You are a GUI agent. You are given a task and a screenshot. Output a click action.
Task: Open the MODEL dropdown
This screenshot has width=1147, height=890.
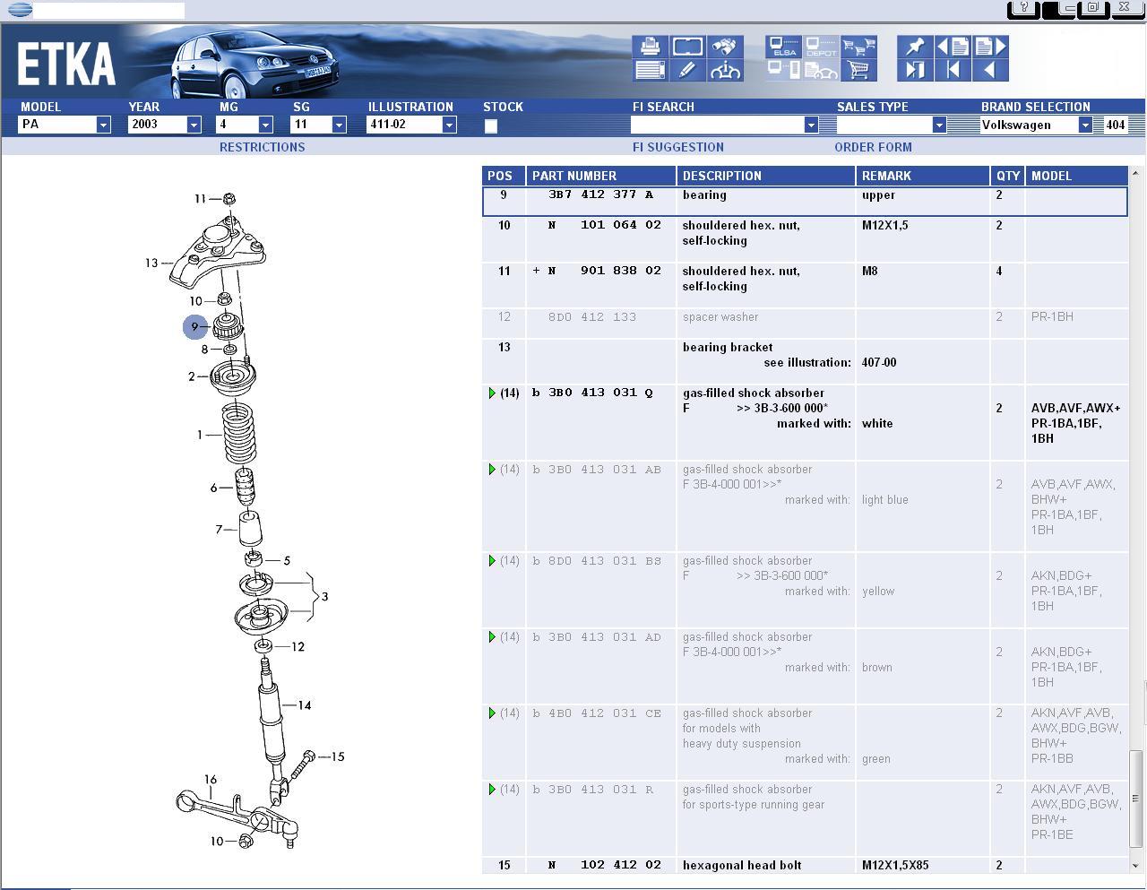click(103, 125)
